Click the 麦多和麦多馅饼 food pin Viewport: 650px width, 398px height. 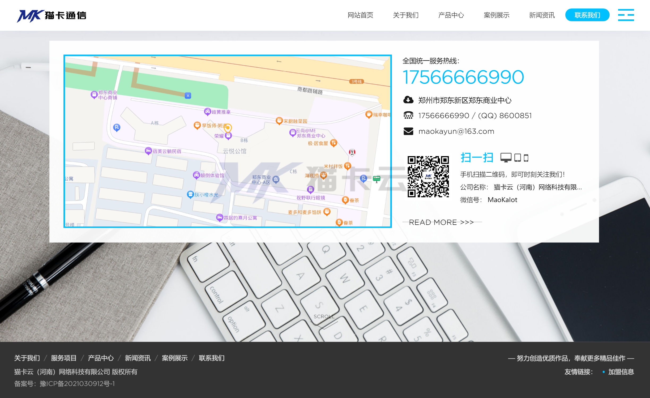(327, 212)
